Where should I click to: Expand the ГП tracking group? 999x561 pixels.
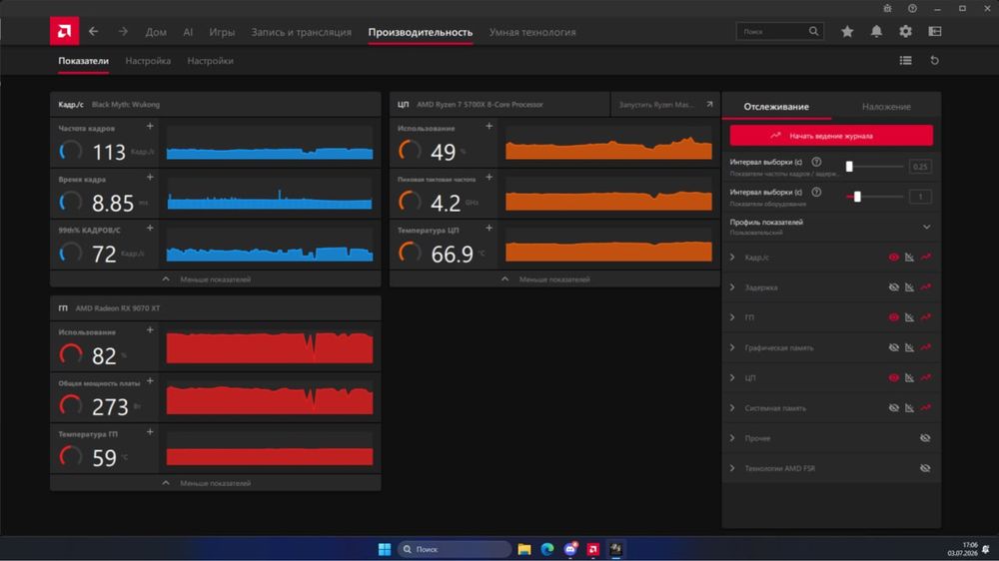pos(732,317)
